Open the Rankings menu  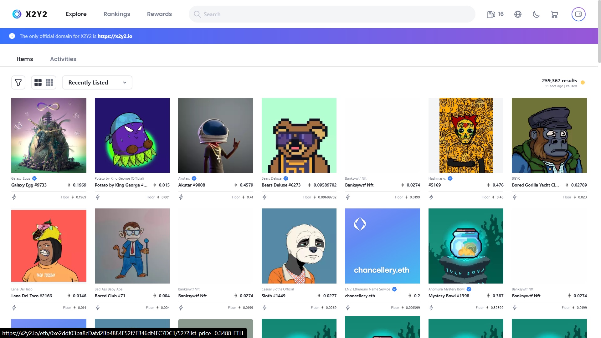point(117,14)
